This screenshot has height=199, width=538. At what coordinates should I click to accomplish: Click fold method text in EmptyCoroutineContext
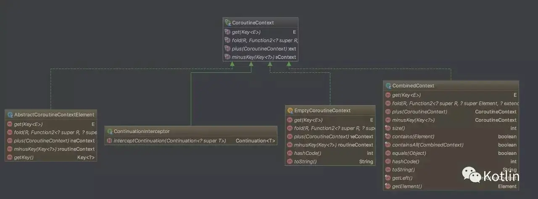tap(335, 128)
